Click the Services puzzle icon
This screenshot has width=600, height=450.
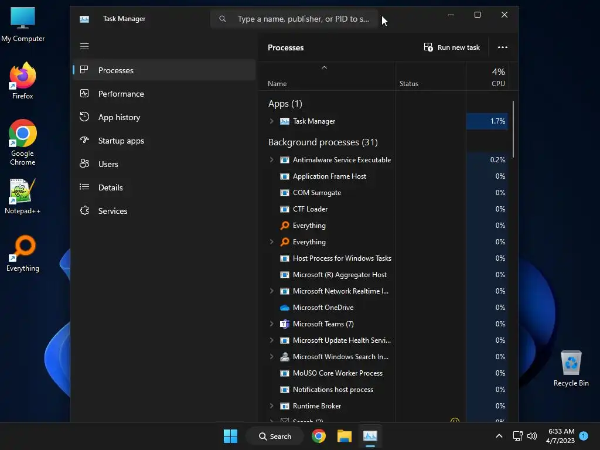click(x=84, y=210)
